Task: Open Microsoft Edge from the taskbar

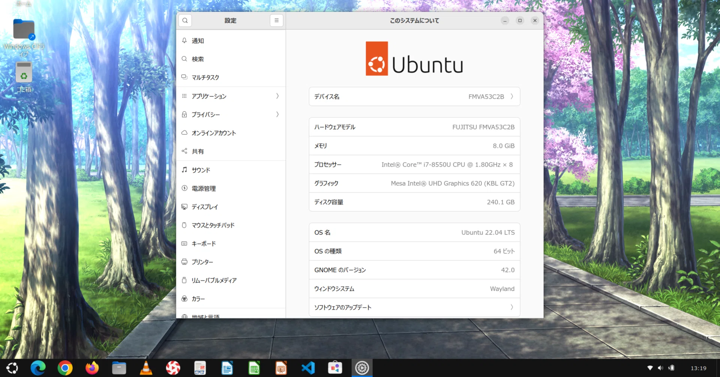Action: point(38,368)
